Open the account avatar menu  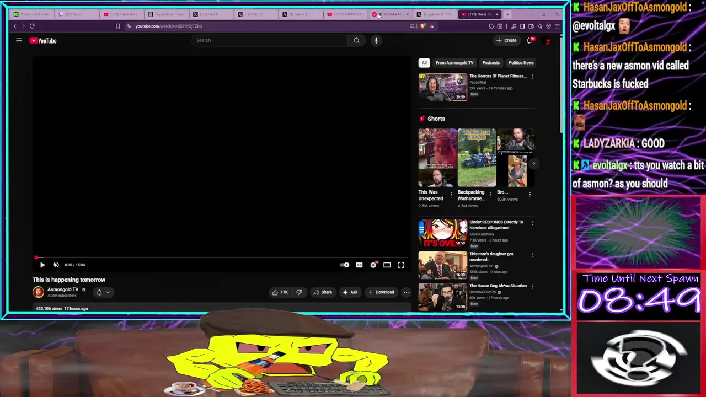tap(548, 40)
